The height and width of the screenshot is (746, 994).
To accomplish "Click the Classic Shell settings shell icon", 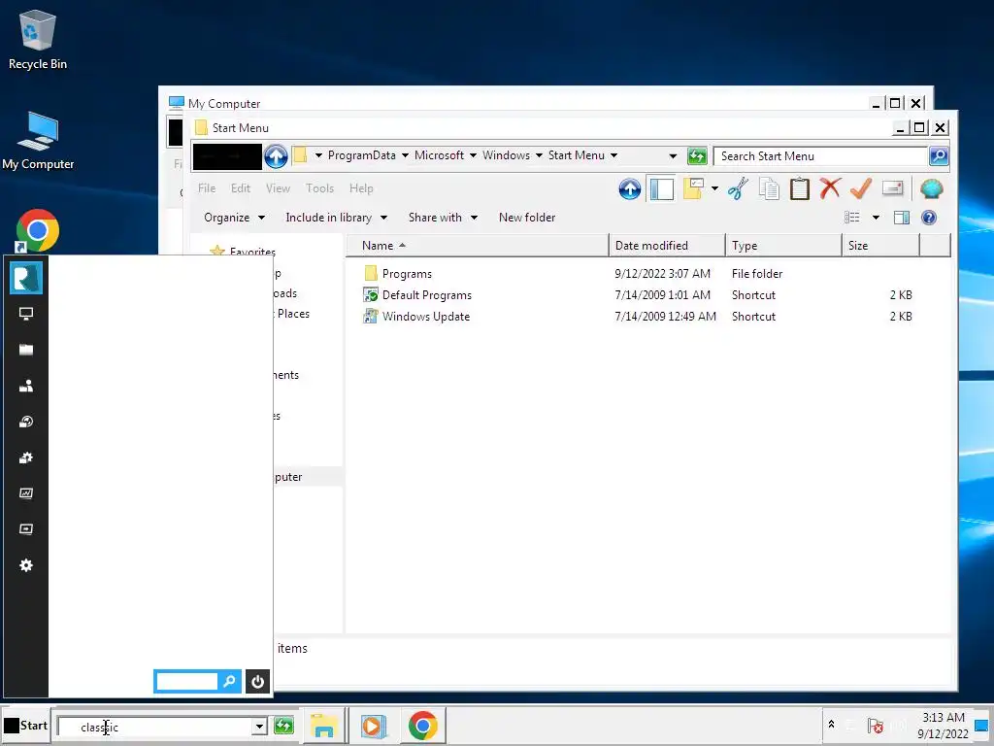I will coord(931,189).
